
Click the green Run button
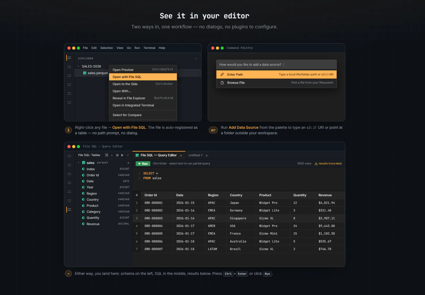point(143,164)
